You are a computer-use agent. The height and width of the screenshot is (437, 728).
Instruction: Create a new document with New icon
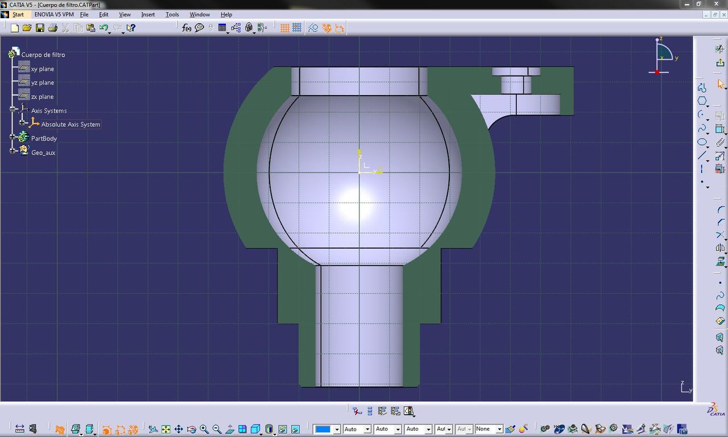[15, 27]
